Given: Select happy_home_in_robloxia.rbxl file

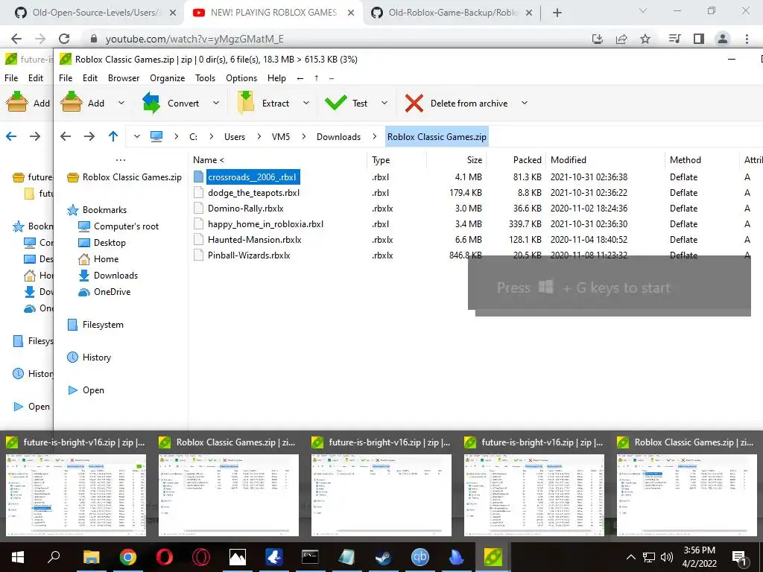Looking at the screenshot, I should (266, 223).
